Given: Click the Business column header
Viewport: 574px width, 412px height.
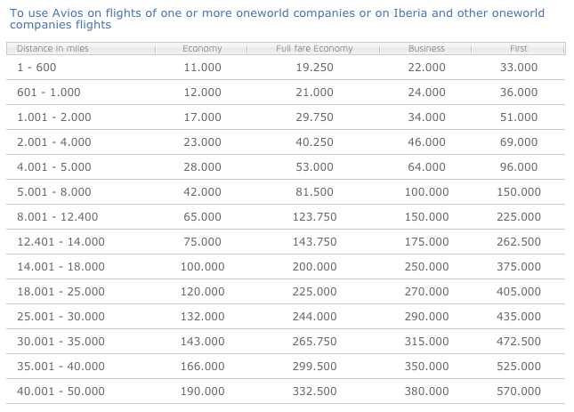Looking at the screenshot, I should click(426, 48).
